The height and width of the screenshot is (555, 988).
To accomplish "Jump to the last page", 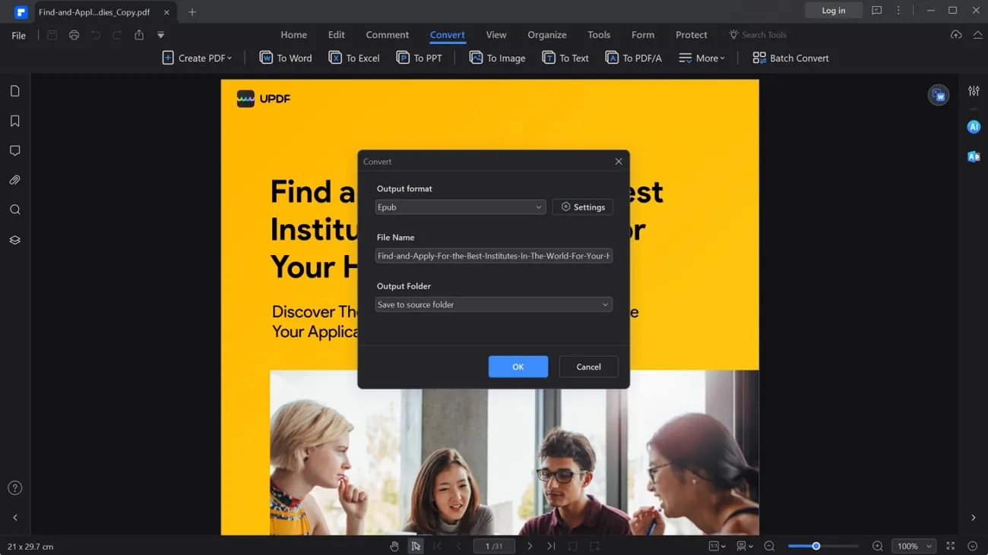I will point(551,546).
